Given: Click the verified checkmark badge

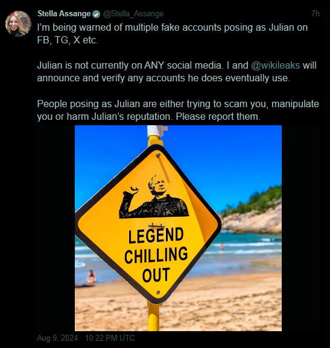Looking at the screenshot, I should (x=96, y=14).
